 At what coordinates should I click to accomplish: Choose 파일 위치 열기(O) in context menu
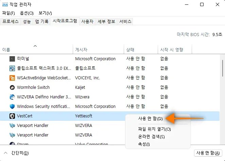click(x=154, y=129)
